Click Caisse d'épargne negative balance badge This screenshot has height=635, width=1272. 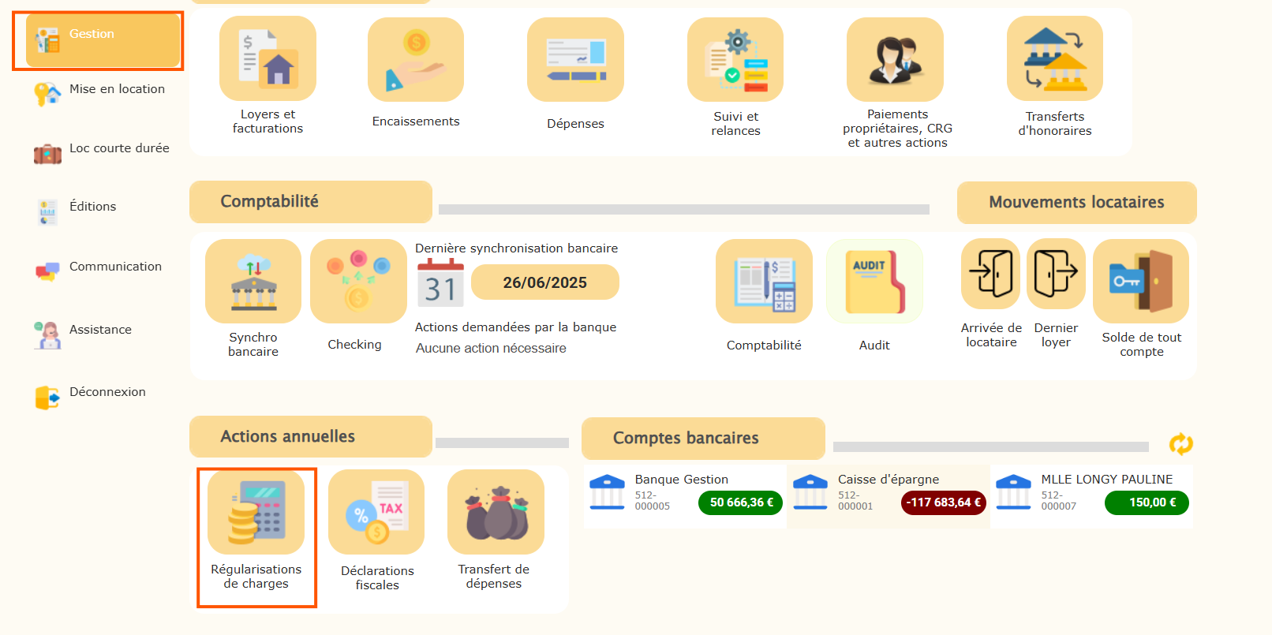pyautogui.click(x=943, y=502)
